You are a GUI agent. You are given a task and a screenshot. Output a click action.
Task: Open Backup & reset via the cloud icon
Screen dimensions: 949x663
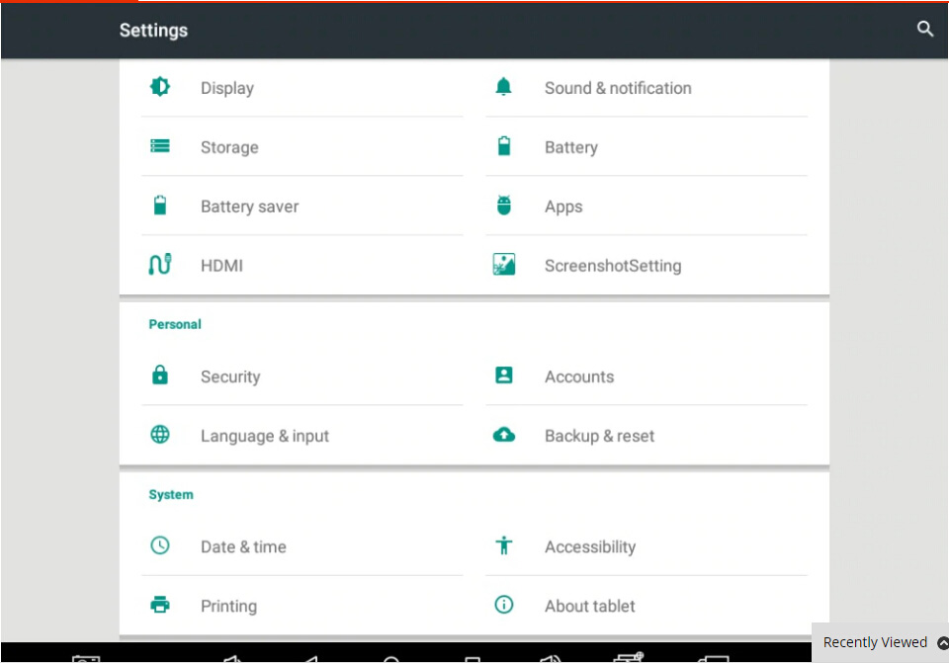pyautogui.click(x=503, y=435)
